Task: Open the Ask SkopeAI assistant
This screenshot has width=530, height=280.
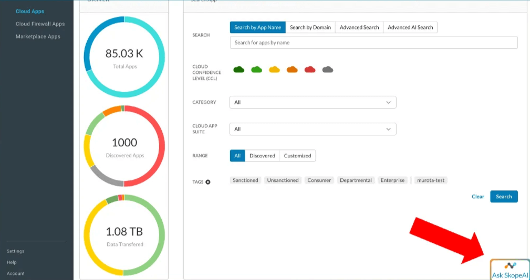Action: click(510, 270)
